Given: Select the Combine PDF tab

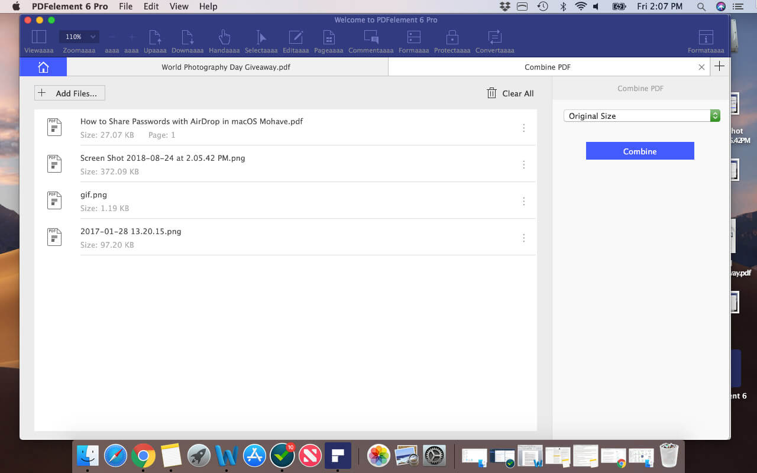Looking at the screenshot, I should pyautogui.click(x=548, y=67).
